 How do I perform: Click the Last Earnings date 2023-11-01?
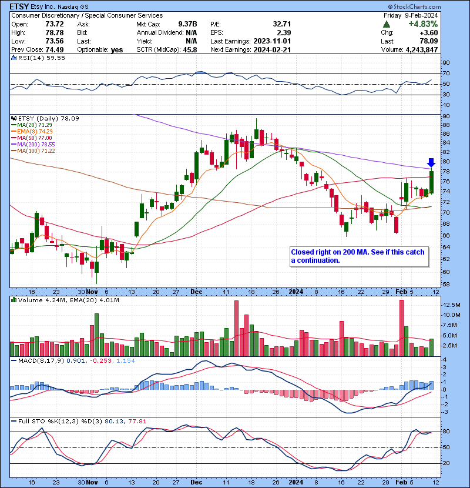click(x=272, y=41)
